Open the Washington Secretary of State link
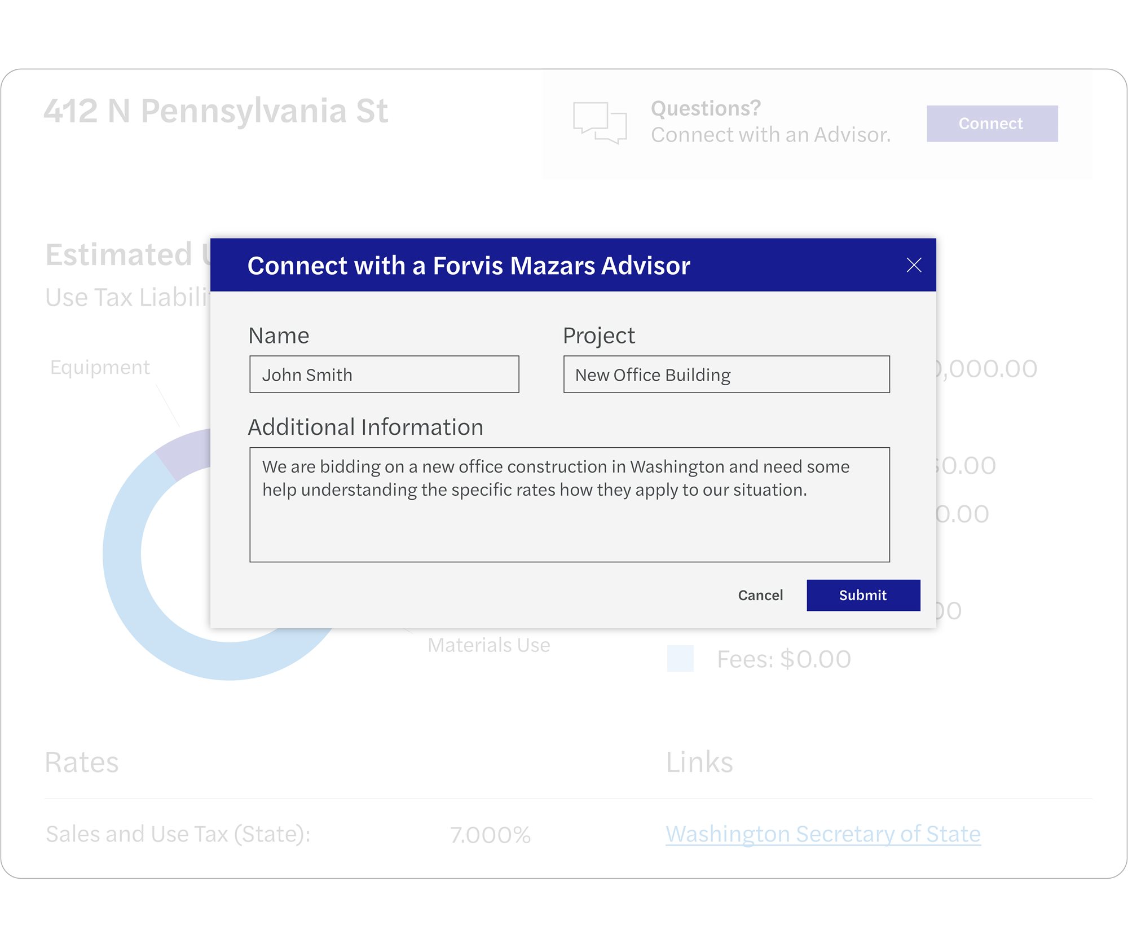 pos(822,834)
